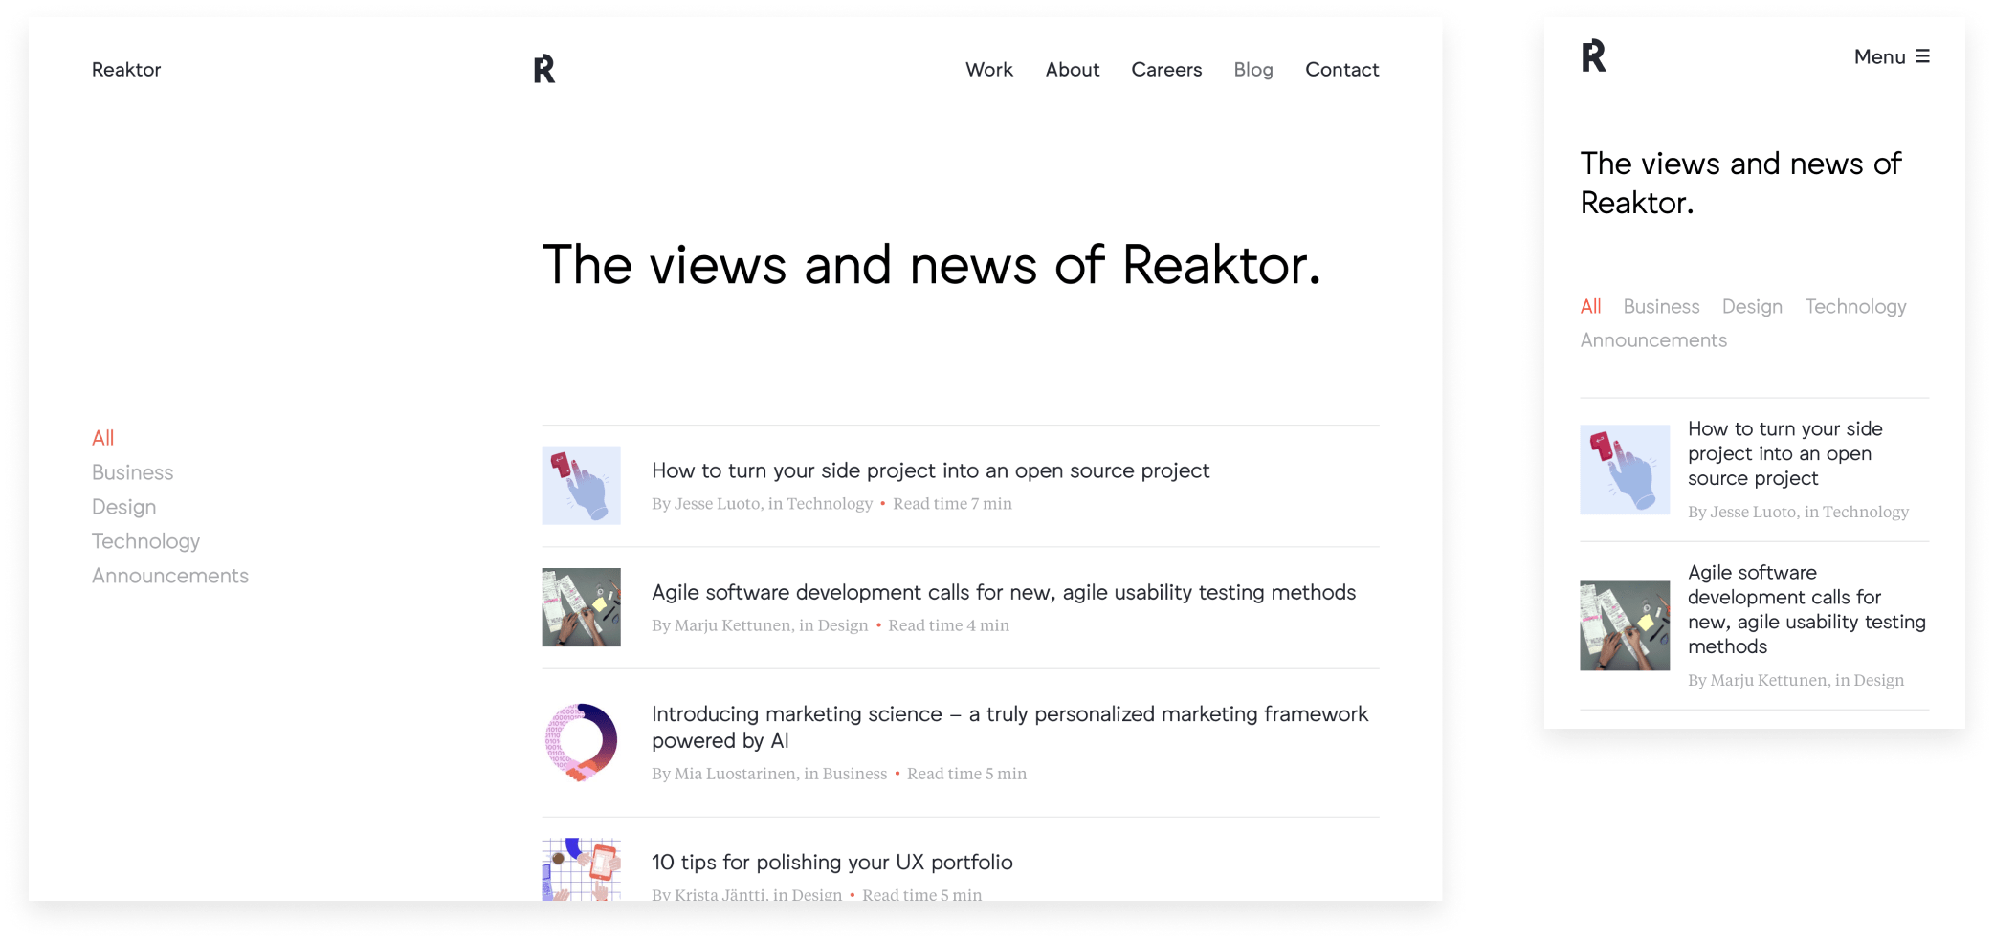Go to the About page in the nav
1994x941 pixels.
pyautogui.click(x=1072, y=70)
